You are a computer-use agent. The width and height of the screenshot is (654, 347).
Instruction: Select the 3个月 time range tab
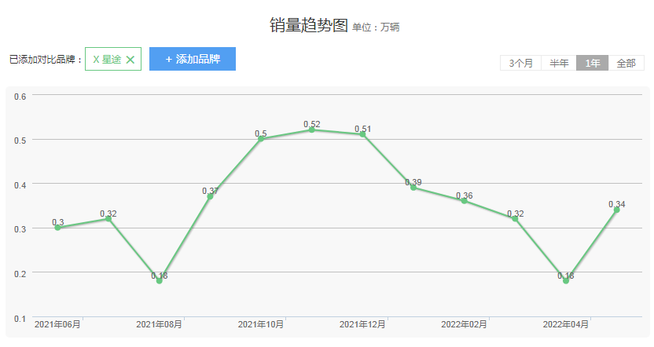pos(520,64)
